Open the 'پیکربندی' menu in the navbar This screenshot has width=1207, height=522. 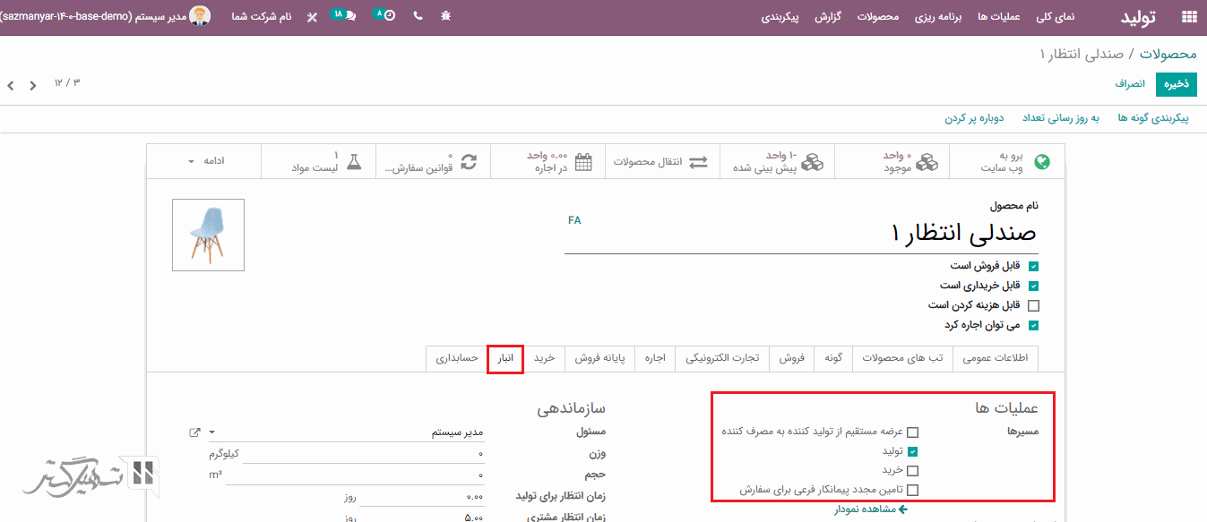coord(783,17)
